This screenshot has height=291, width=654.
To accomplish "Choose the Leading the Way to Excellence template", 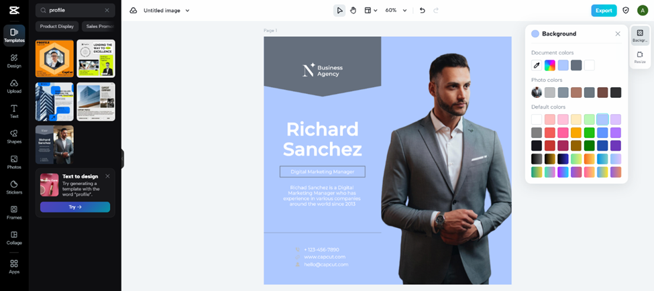I will 96,59.
